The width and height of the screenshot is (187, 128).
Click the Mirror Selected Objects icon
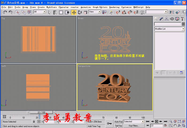(x=172, y=12)
